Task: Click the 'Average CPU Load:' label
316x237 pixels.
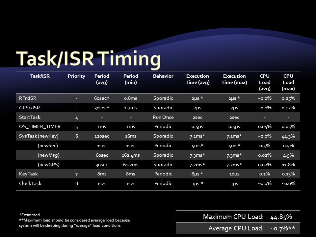Action: 236,228
